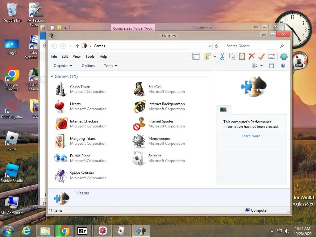316x237 pixels.
Task: Click the Games address bar field
Action: [147, 46]
